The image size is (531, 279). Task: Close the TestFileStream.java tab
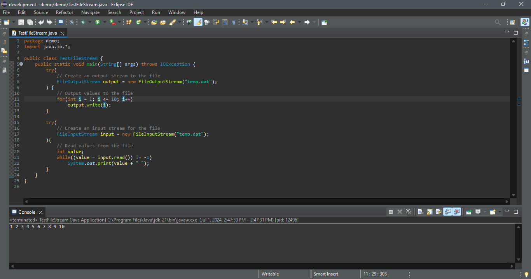click(62, 33)
